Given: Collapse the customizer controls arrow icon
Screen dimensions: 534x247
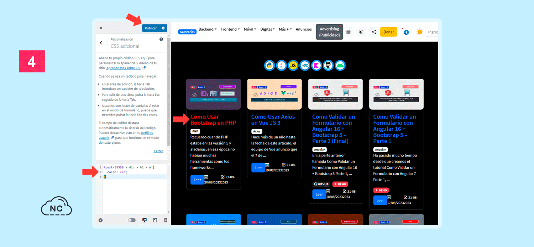Looking at the screenshot, I should click(101, 220).
